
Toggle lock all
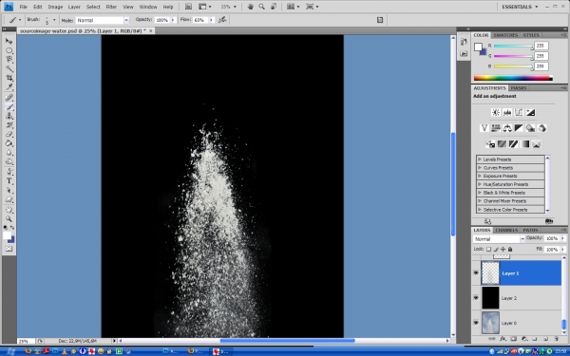point(510,249)
